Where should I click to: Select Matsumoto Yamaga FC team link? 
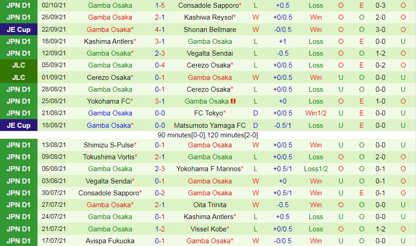[x=210, y=125]
